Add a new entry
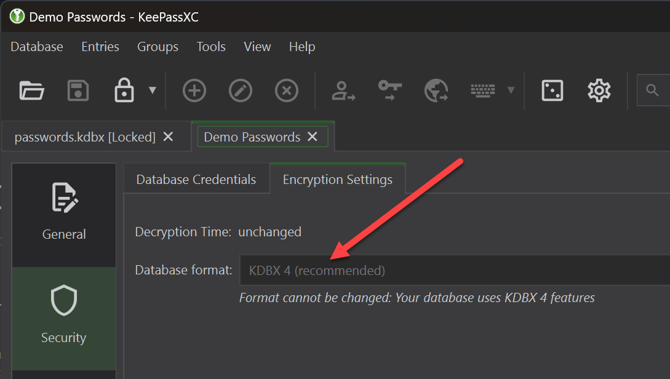Image resolution: width=670 pixels, height=379 pixels. tap(194, 90)
